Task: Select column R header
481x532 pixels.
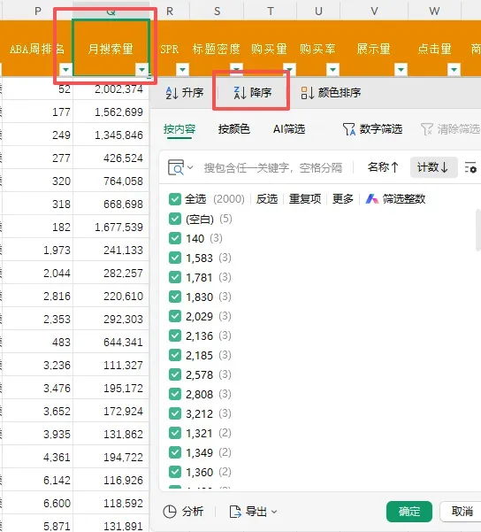Action: 170,11
